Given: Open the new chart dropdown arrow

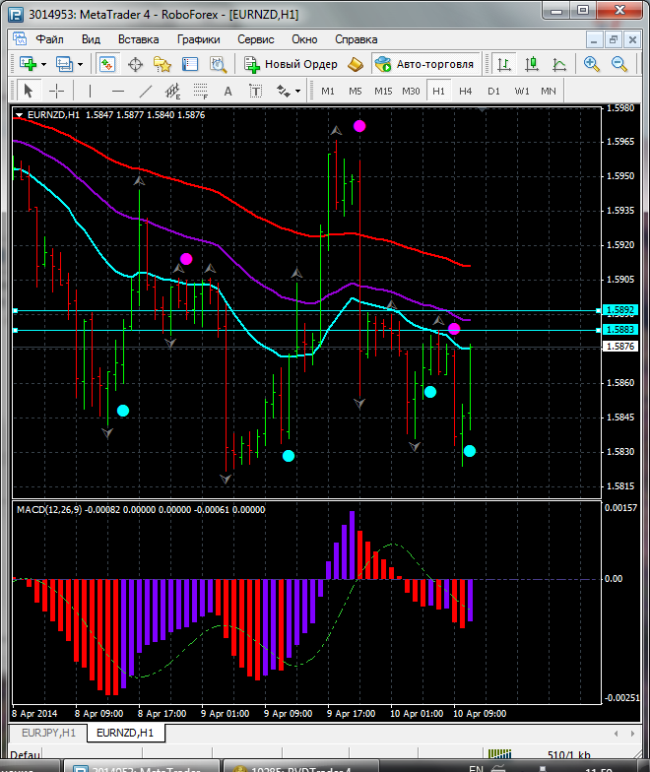Looking at the screenshot, I should click(x=44, y=64).
